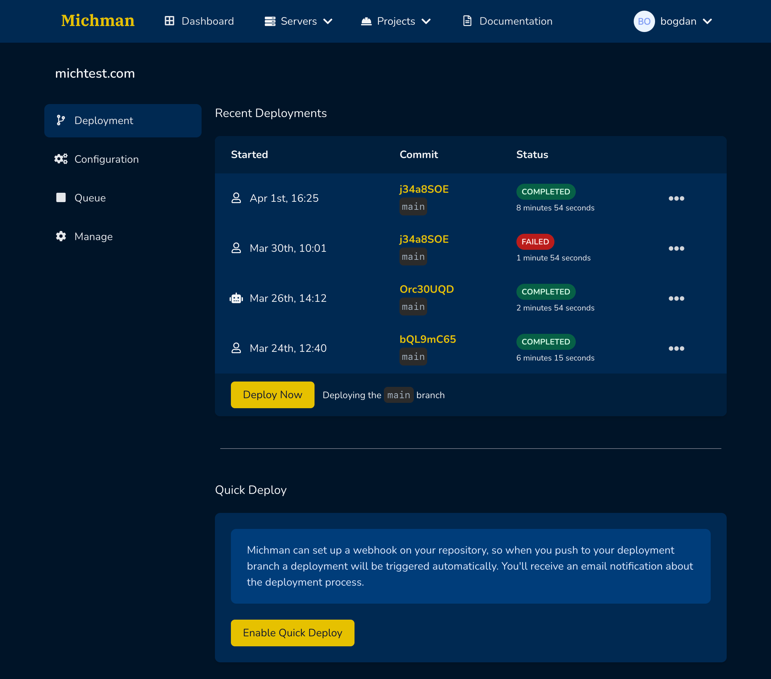The image size is (771, 679).
Task: Click the BO user avatar
Action: [x=643, y=21]
